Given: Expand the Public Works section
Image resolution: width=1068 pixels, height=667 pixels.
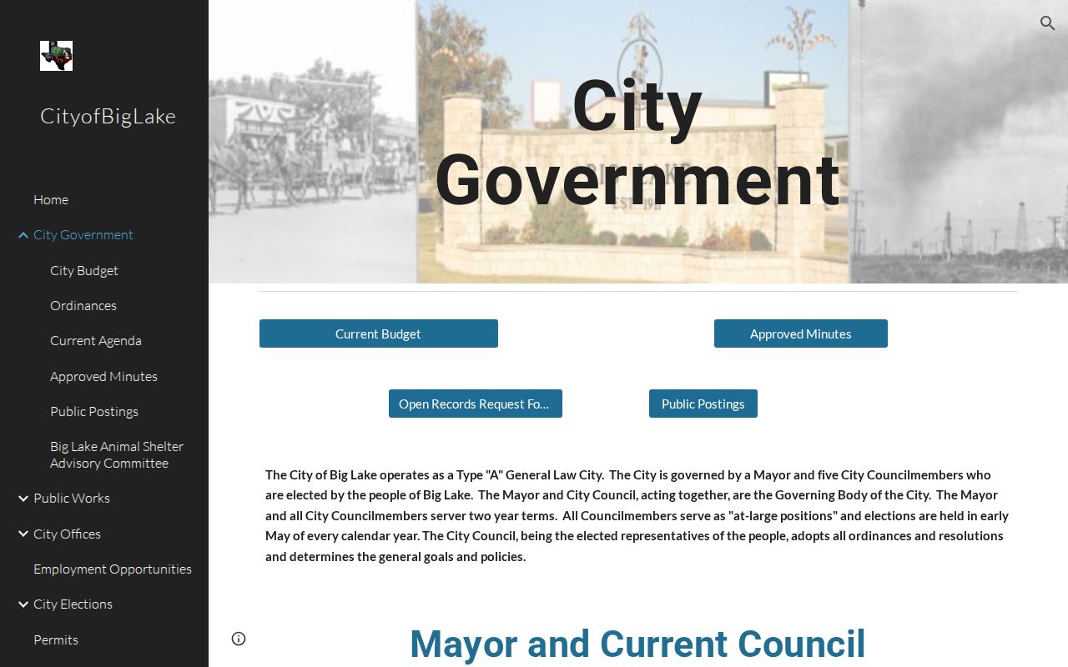Looking at the screenshot, I should (23, 499).
